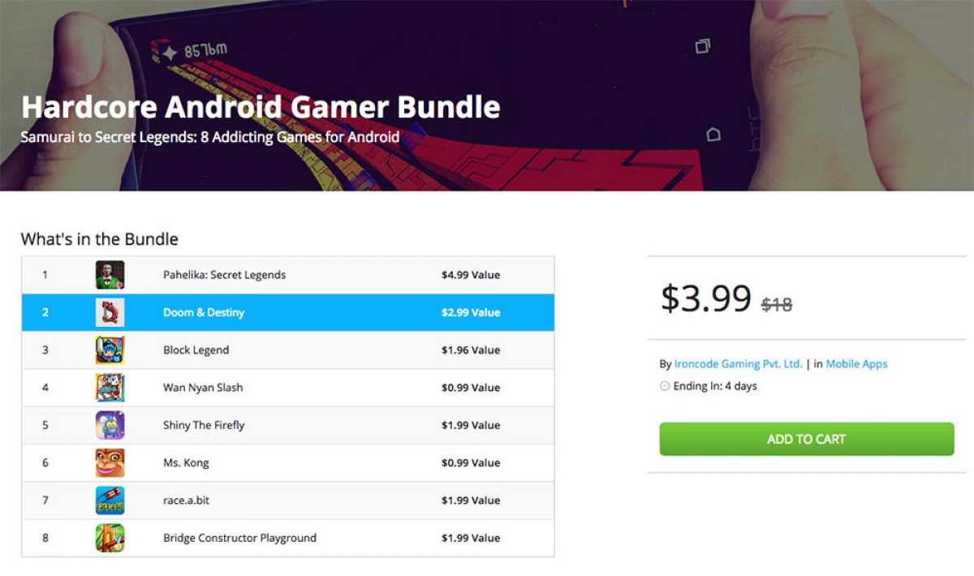Click the Bridge Constructor Playground title
Viewport: 974px width, 576px height.
(239, 538)
